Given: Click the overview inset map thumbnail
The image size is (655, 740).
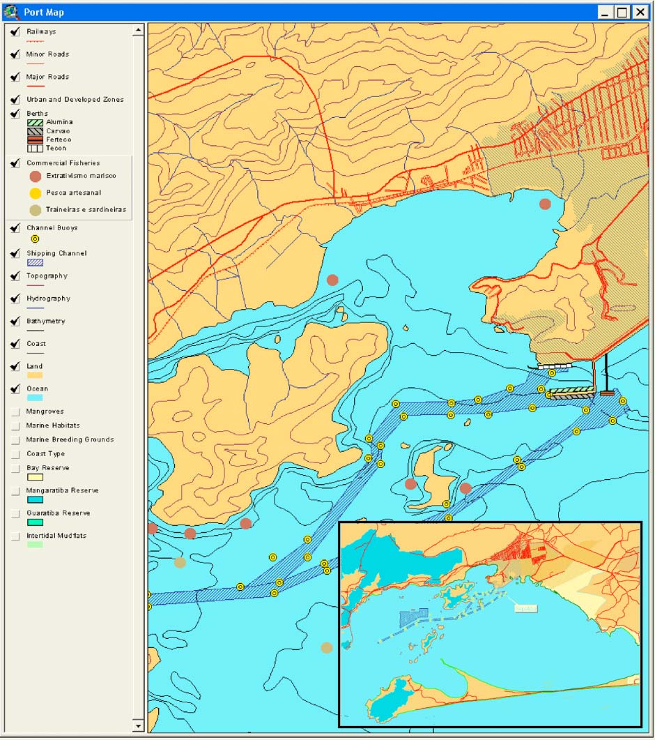Looking at the screenshot, I should click(x=490, y=624).
